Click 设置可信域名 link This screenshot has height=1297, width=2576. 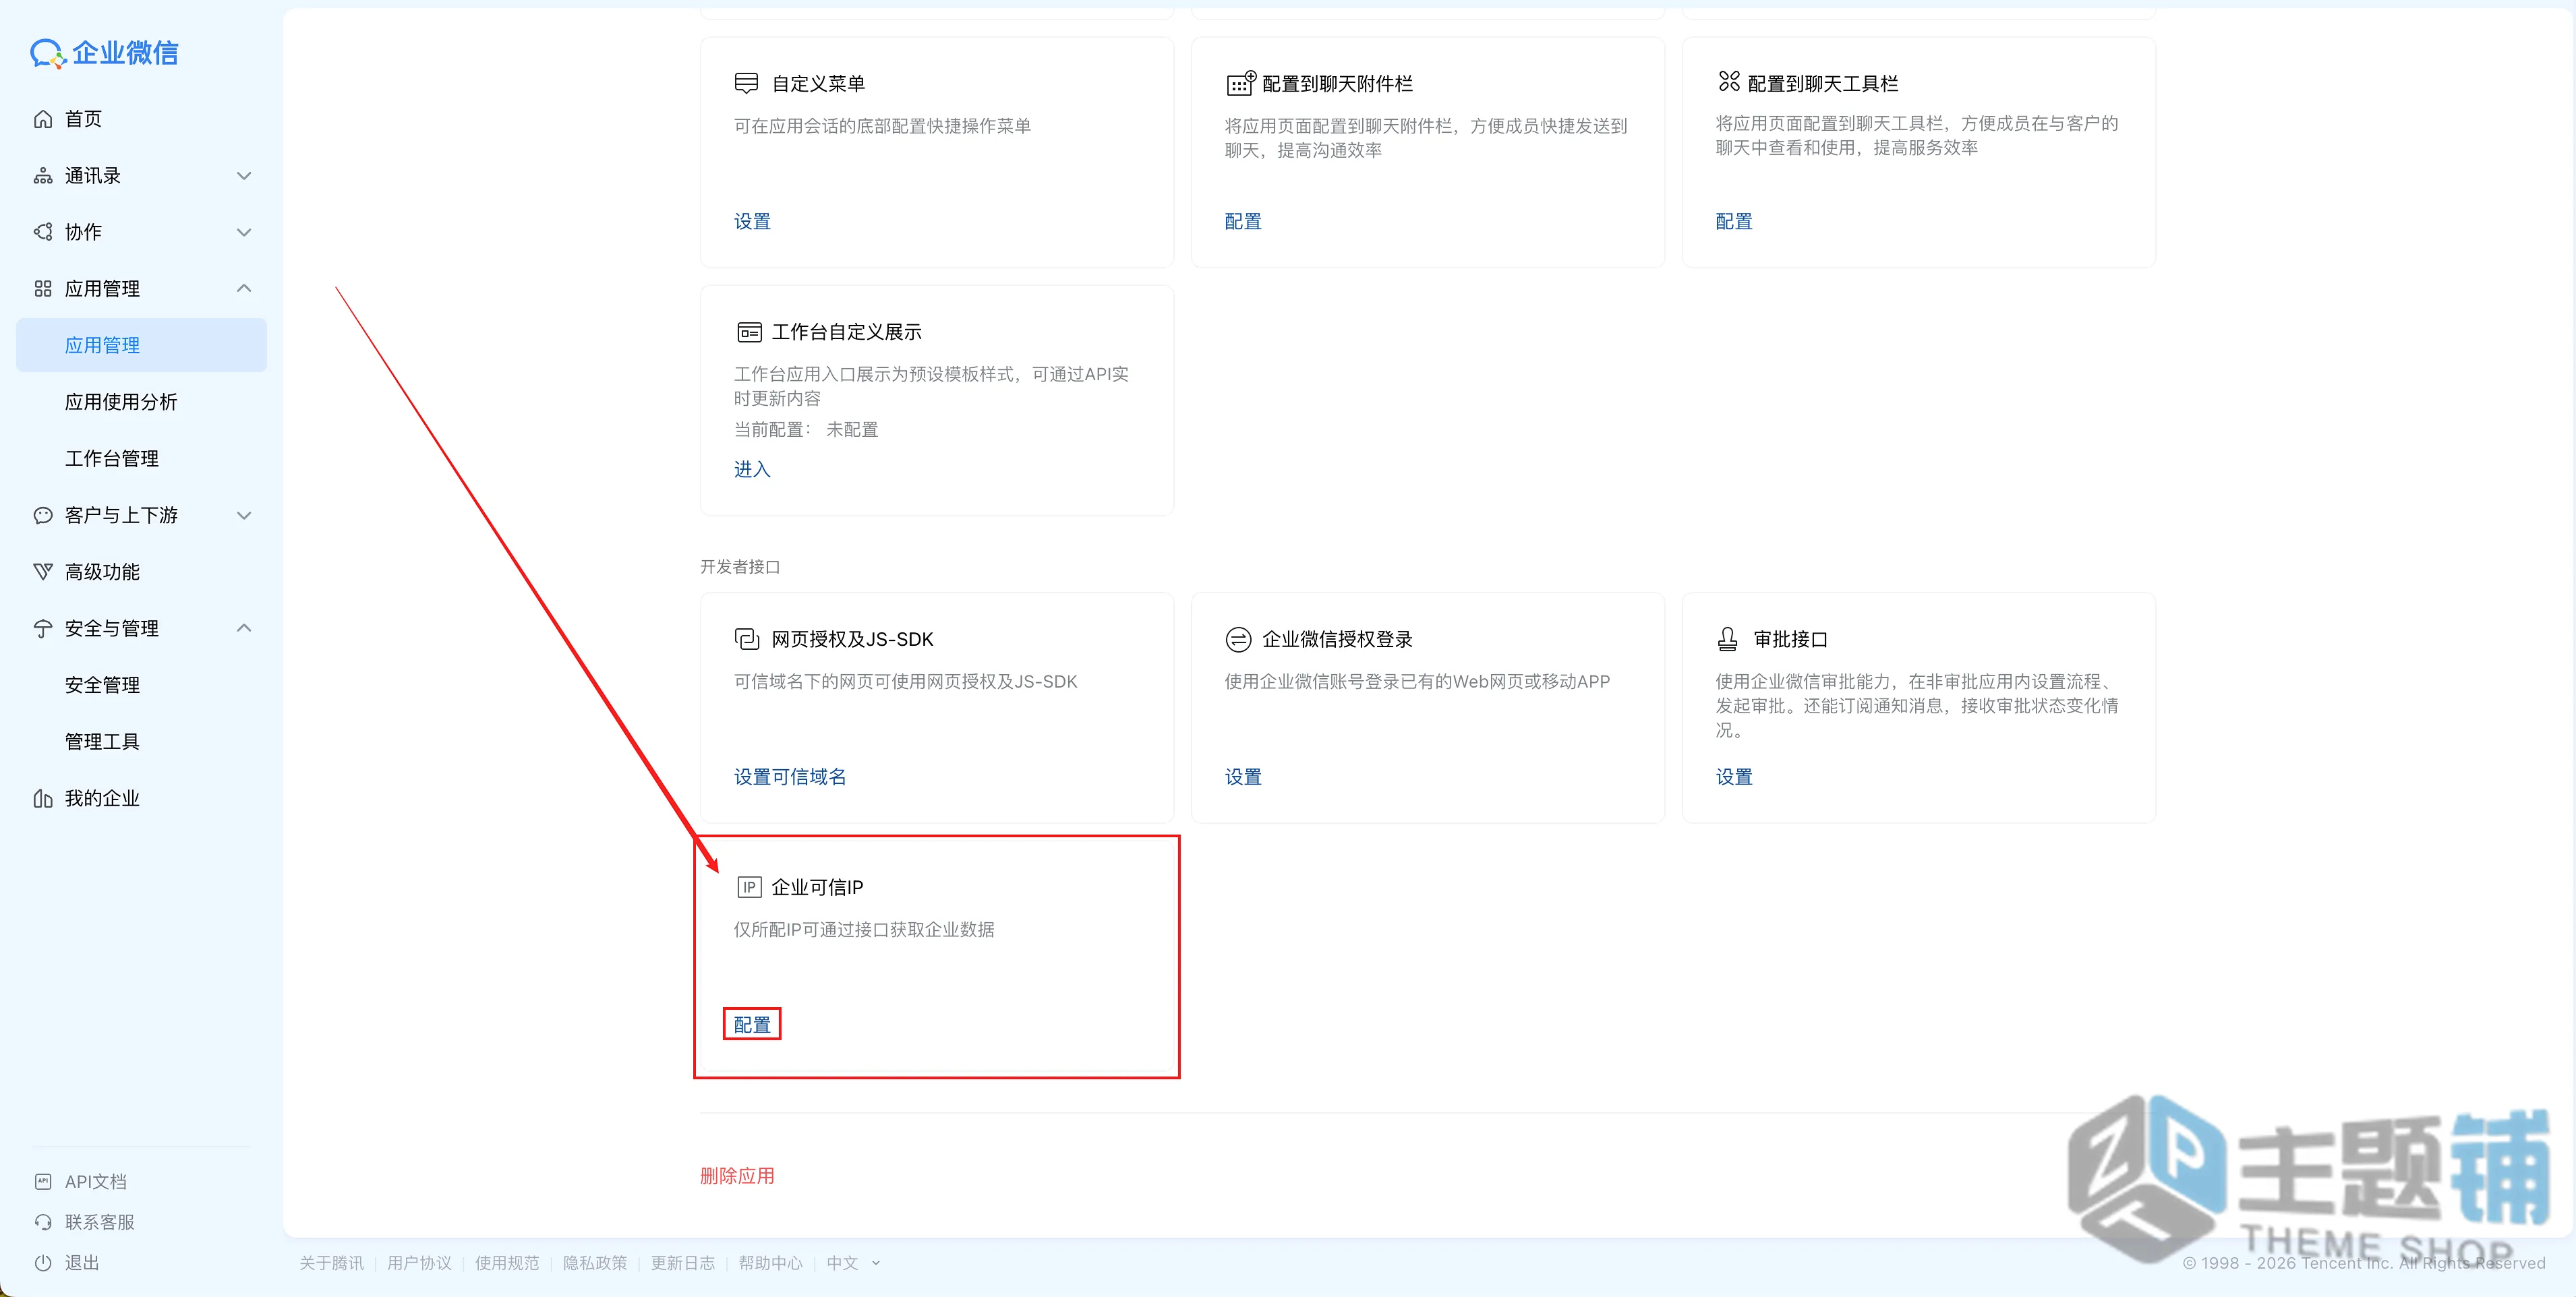(790, 777)
